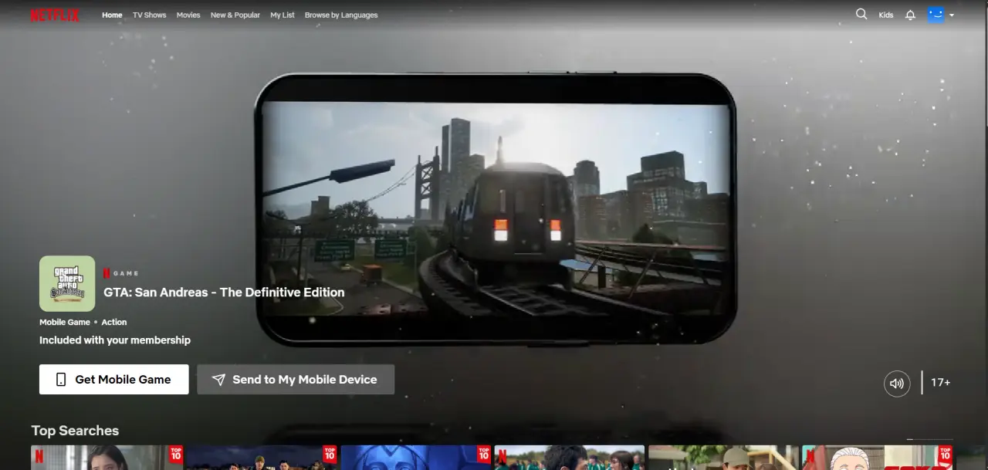Click the 17+ maturity rating badge

(x=940, y=383)
